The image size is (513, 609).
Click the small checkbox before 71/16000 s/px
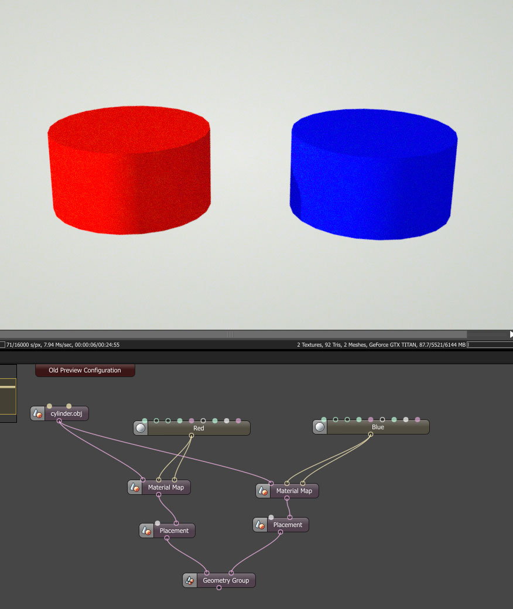[2, 344]
